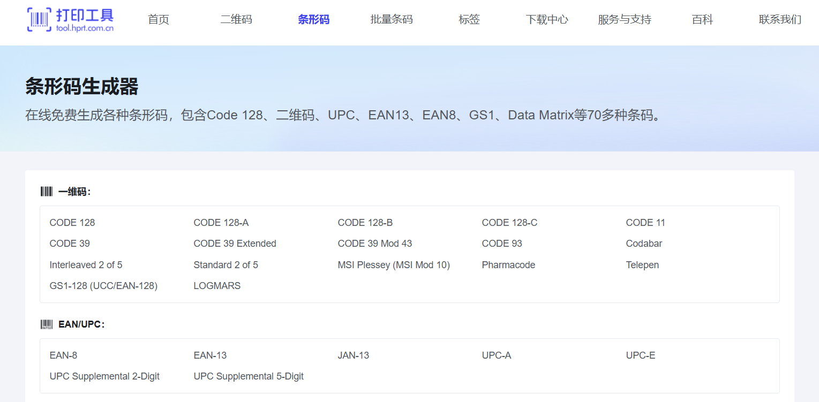The width and height of the screenshot is (819, 402).
Task: Click the EAN/UPC section title
Action: (81, 324)
